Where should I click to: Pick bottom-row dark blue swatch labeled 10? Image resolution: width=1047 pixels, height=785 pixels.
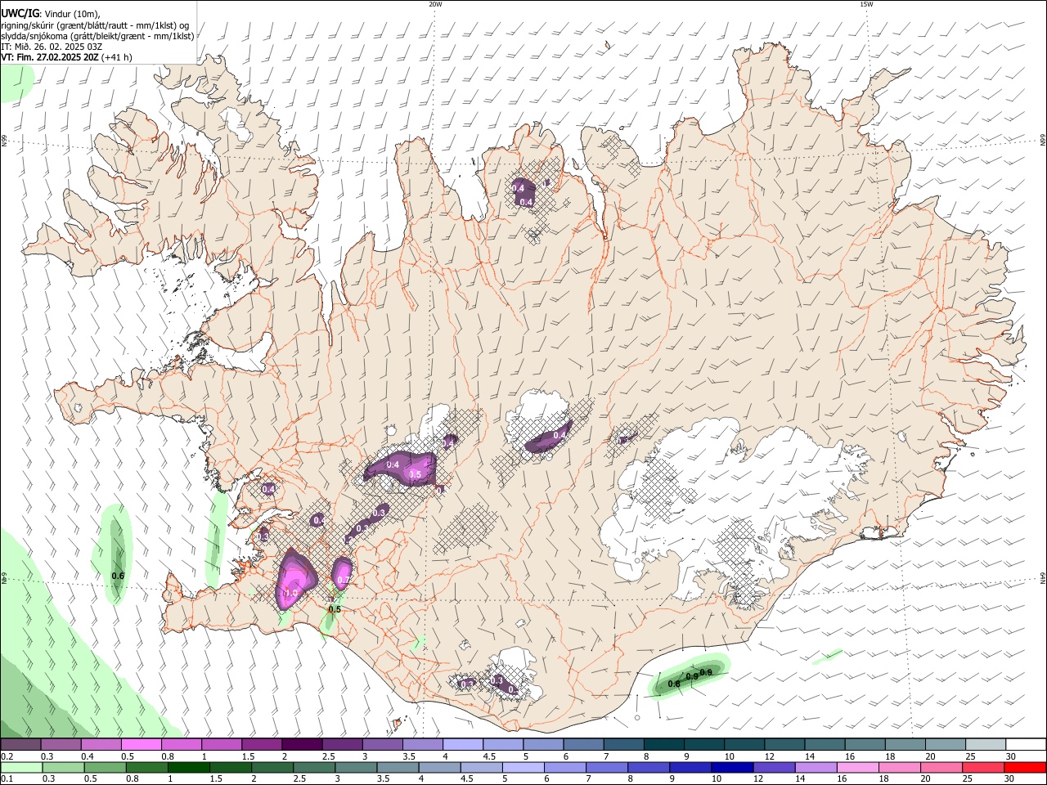(x=732, y=767)
